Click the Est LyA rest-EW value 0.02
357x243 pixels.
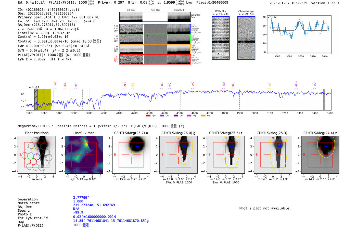coord(95,217)
